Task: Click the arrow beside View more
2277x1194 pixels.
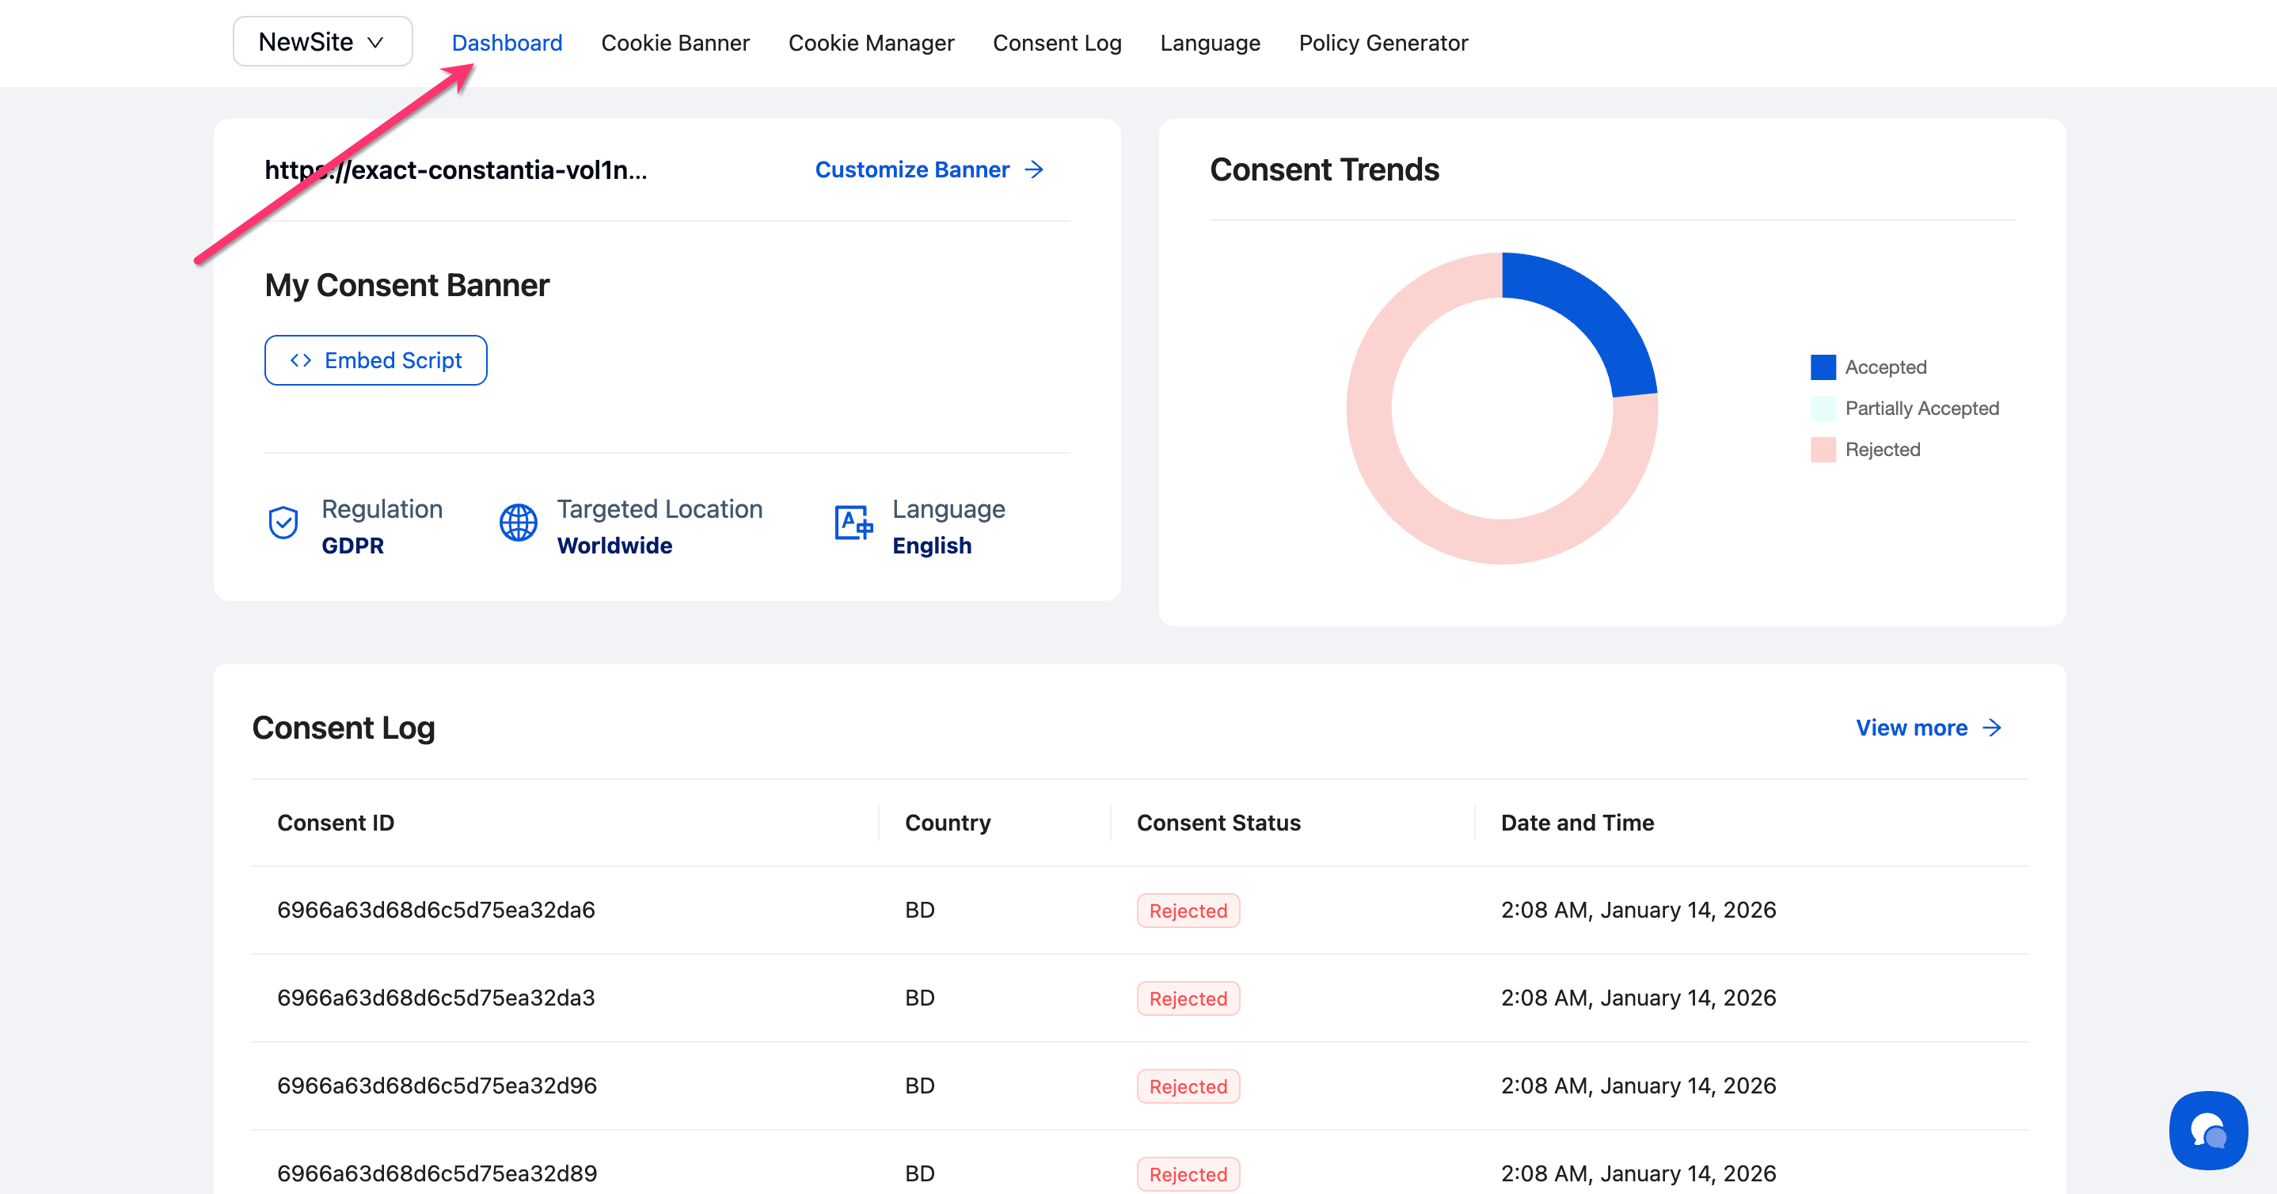Action: [x=1992, y=728]
